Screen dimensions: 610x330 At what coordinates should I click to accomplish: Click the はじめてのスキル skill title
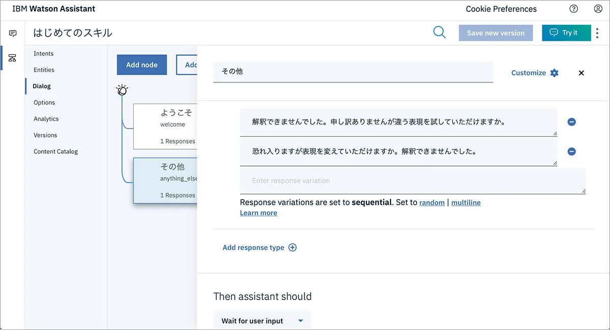(73, 33)
